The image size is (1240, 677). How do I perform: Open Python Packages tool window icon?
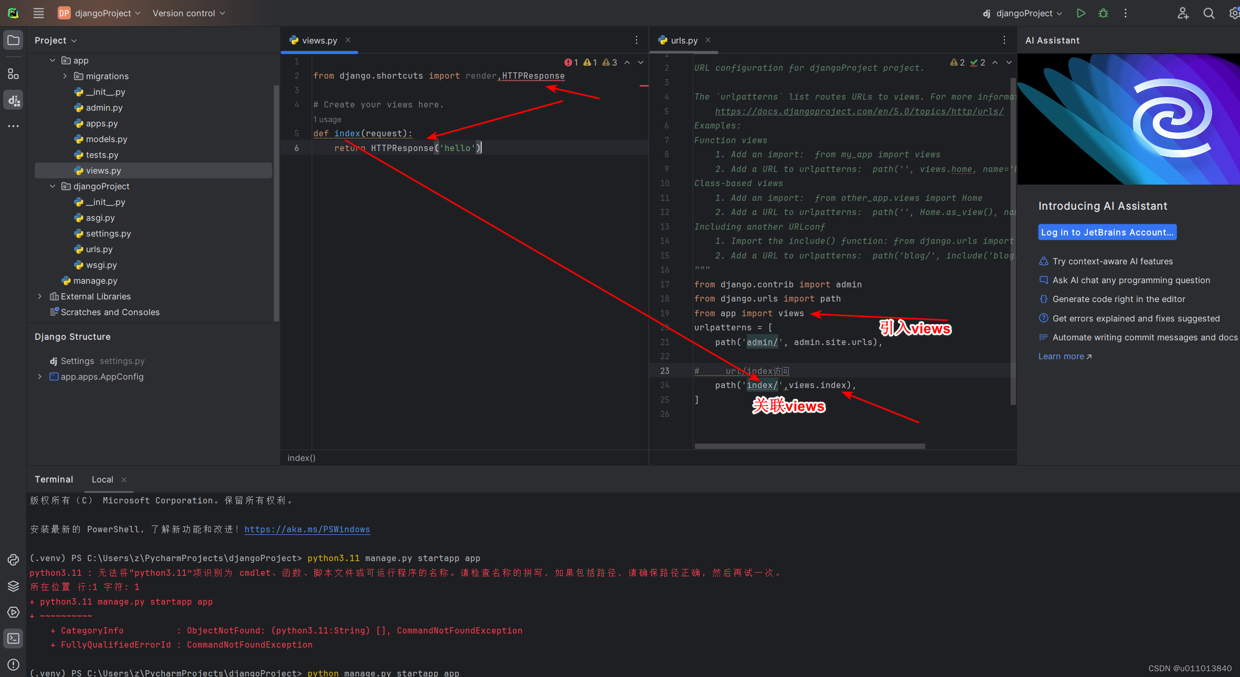13,586
